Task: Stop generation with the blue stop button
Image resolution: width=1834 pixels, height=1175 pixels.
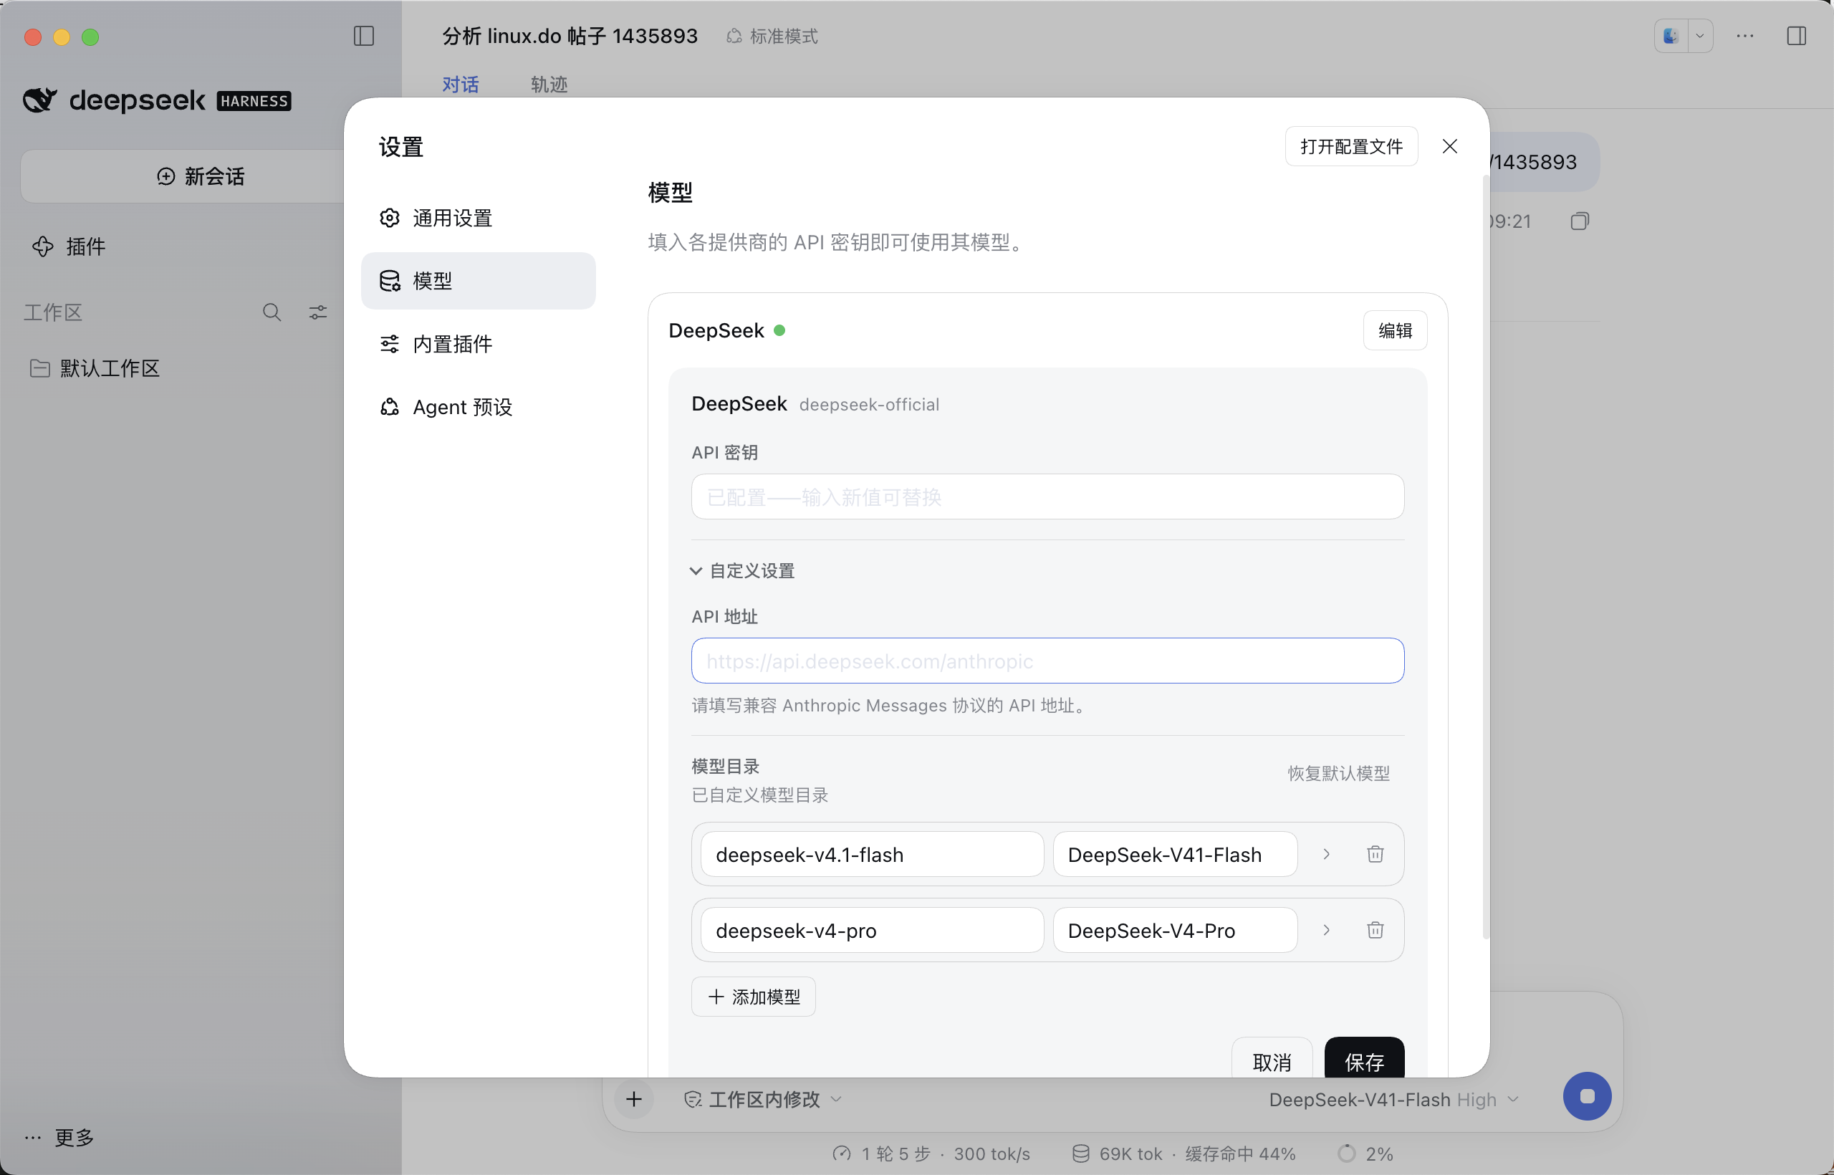Action: click(1587, 1096)
